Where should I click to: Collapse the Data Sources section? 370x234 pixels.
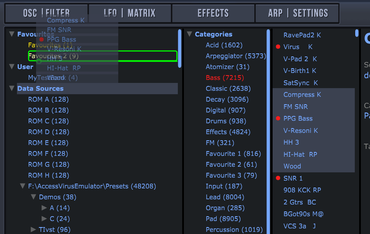12,89
